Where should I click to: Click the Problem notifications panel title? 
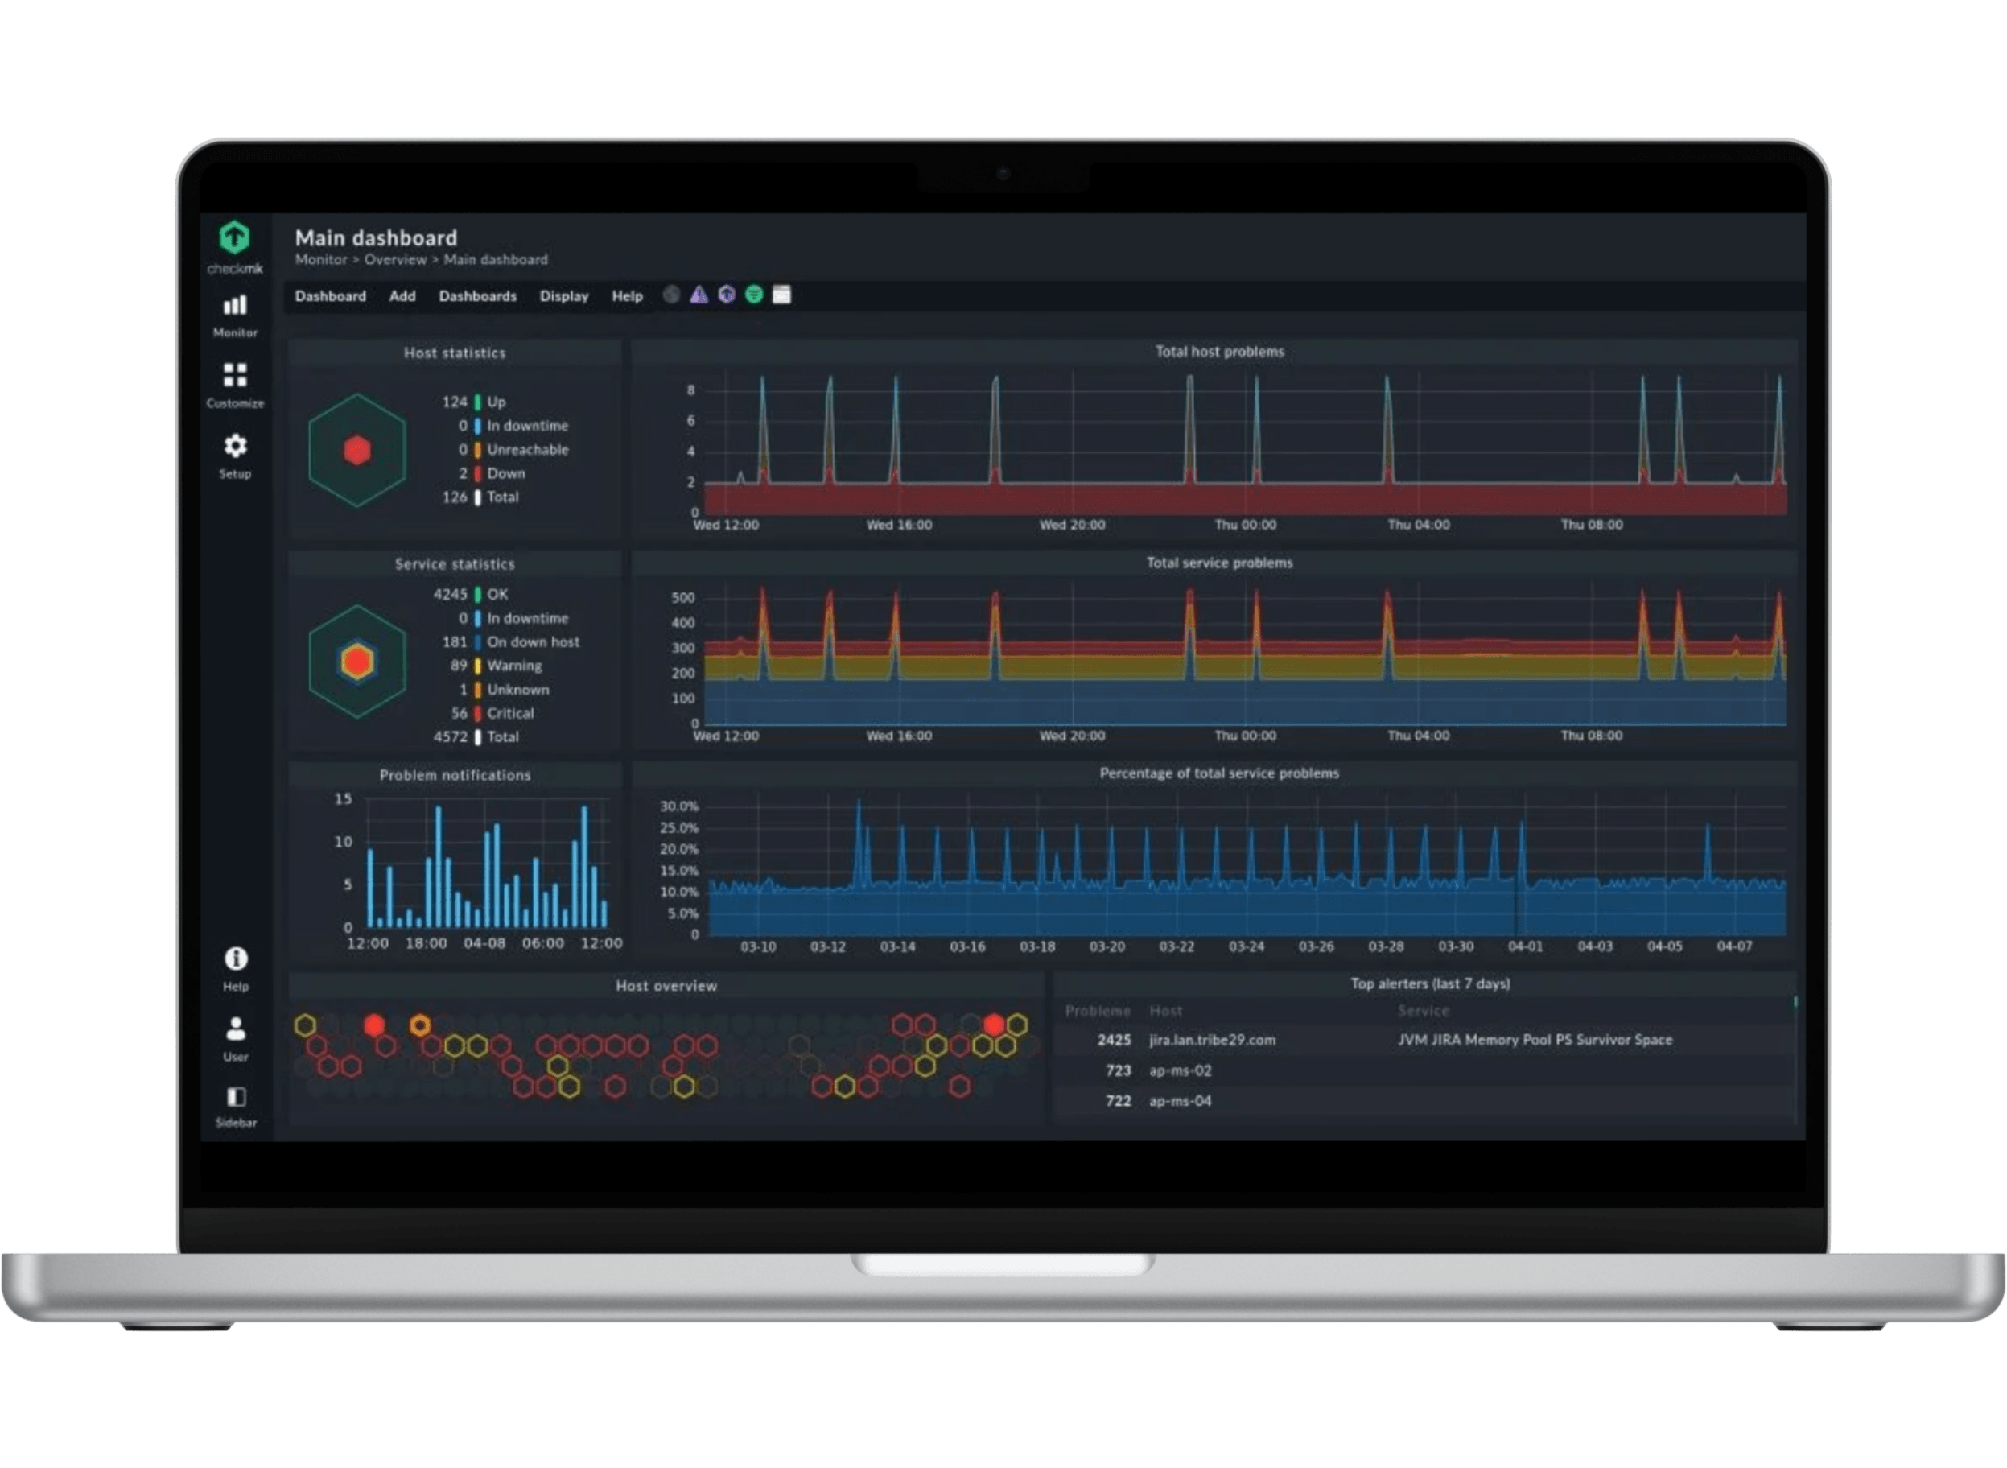(455, 776)
